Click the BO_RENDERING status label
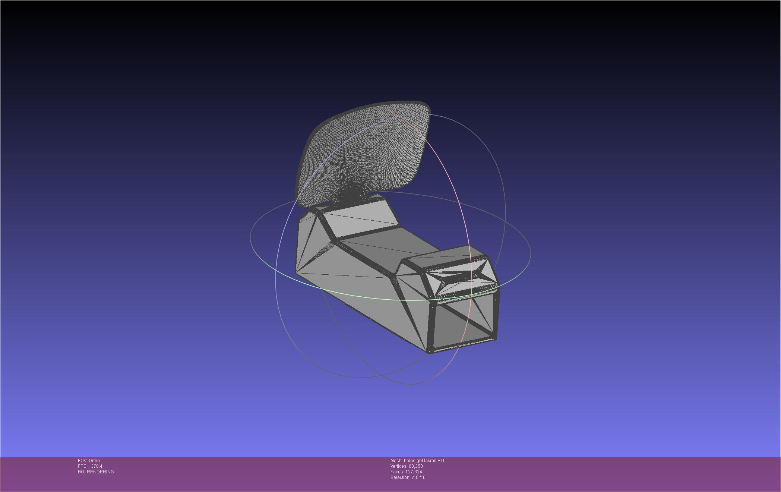The image size is (781, 492). click(96, 472)
